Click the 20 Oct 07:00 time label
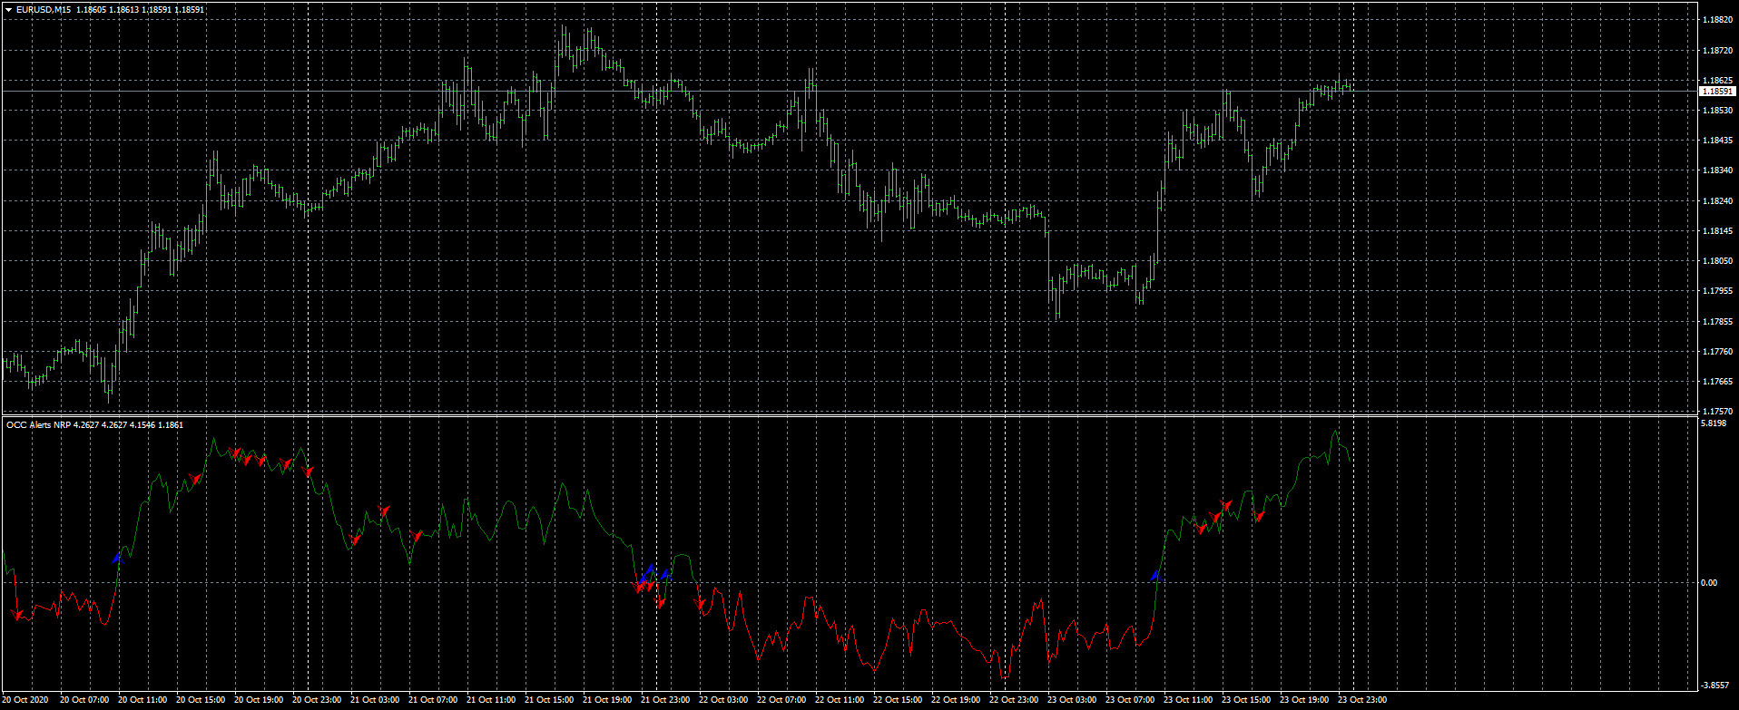This screenshot has height=710, width=1739. point(84,700)
